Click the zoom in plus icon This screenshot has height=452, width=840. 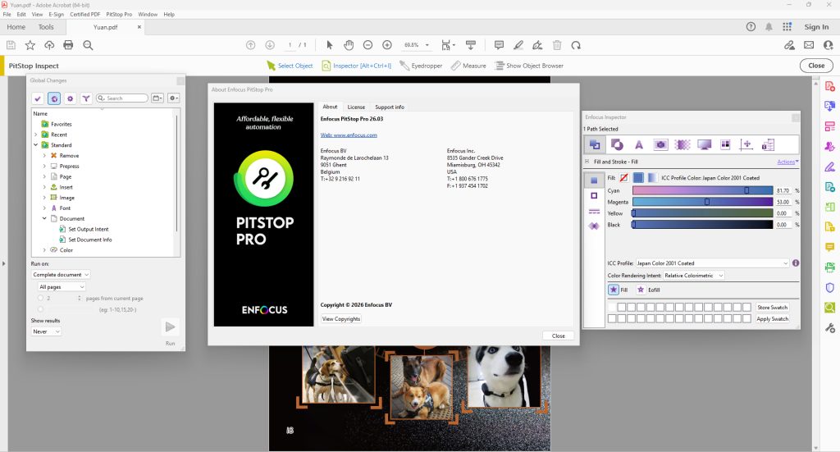387,45
